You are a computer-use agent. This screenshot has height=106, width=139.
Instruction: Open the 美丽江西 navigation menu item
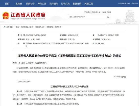pyautogui.click(x=89, y=4)
